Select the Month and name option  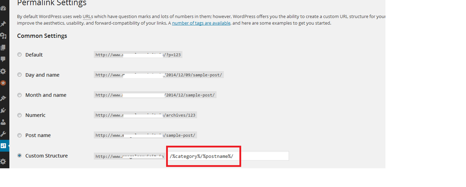[x=19, y=95]
